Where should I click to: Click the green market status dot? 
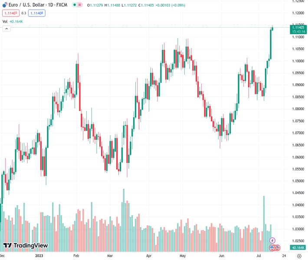point(74,5)
